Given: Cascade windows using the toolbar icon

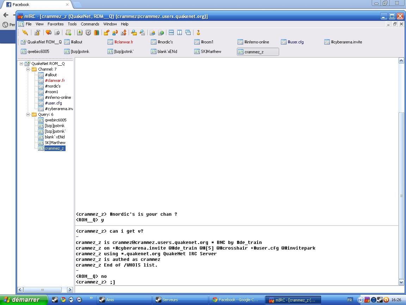Looking at the screenshot, I should tap(188, 32).
